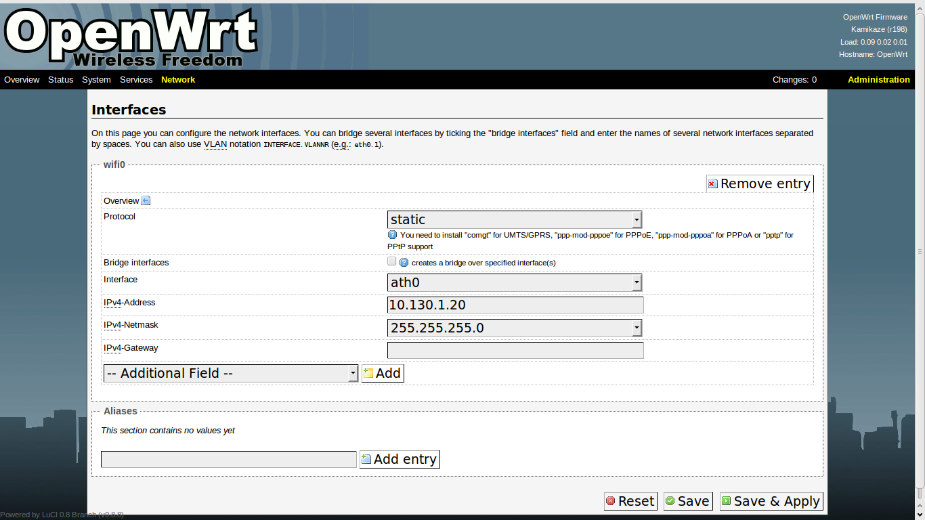Image resolution: width=925 pixels, height=520 pixels.
Task: Click the Kamikaze (r198) version text
Action: point(879,29)
